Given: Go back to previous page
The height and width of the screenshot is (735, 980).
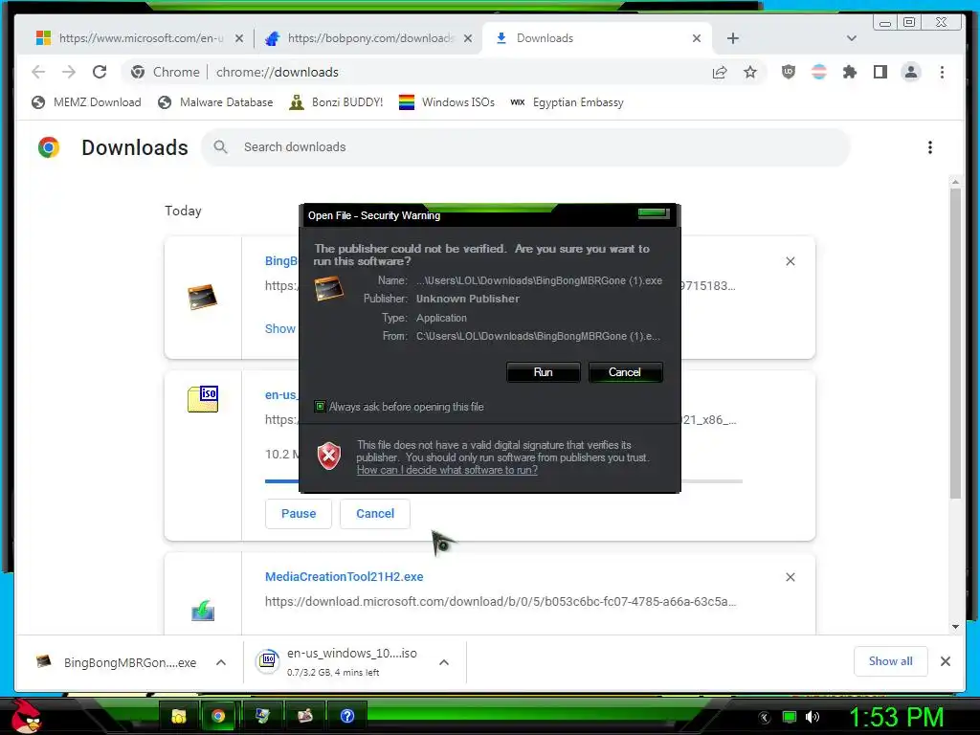Looking at the screenshot, I should click(x=38, y=72).
